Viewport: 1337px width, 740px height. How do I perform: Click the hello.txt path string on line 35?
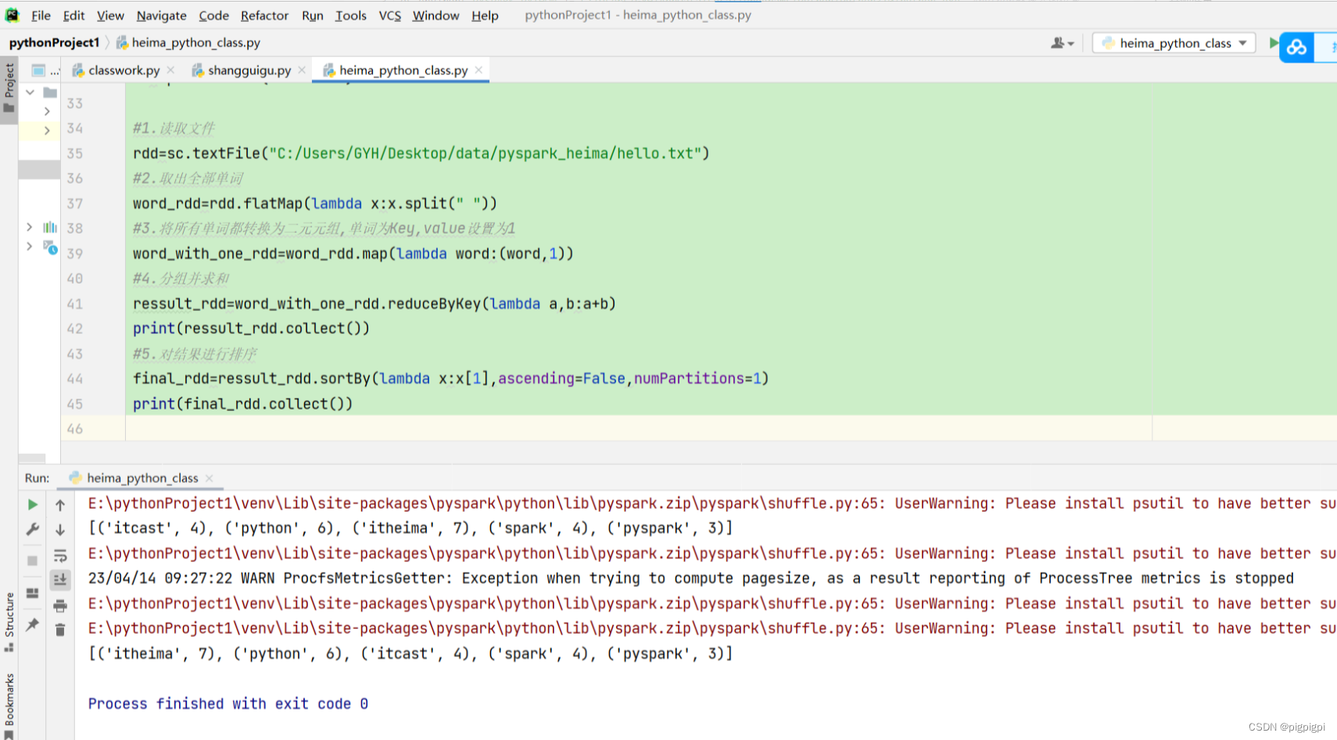click(x=485, y=153)
